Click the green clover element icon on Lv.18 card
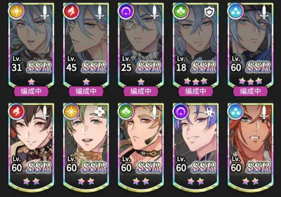 (181, 11)
